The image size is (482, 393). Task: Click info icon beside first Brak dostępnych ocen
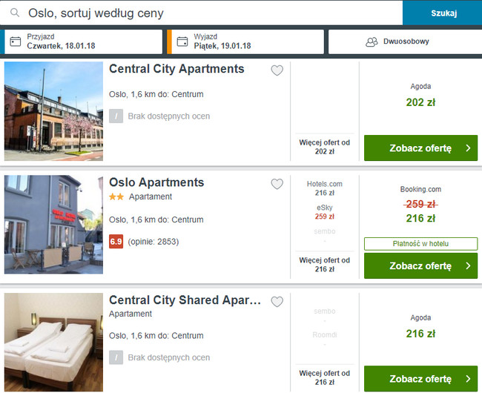[116, 116]
